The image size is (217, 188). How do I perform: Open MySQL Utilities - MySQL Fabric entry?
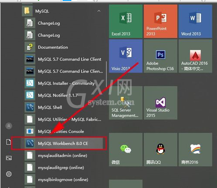click(x=70, y=119)
